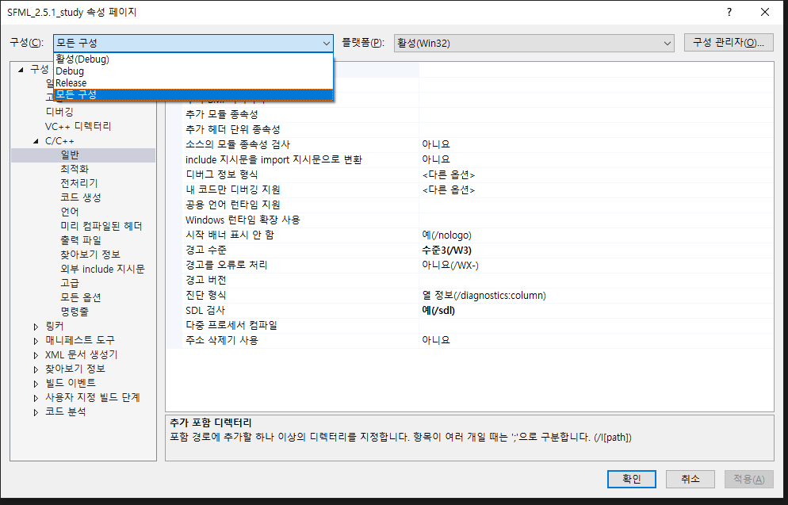788x505 pixels.
Task: Close the property pages dialog
Action: click(765, 12)
